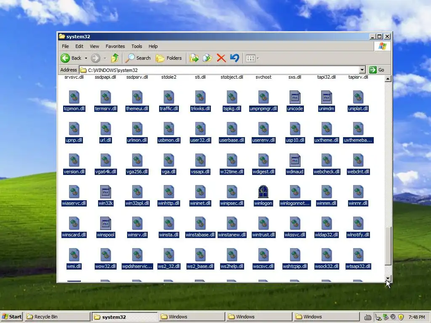Open the Forward history dropdown arrow
The image size is (431, 323).
(105, 58)
